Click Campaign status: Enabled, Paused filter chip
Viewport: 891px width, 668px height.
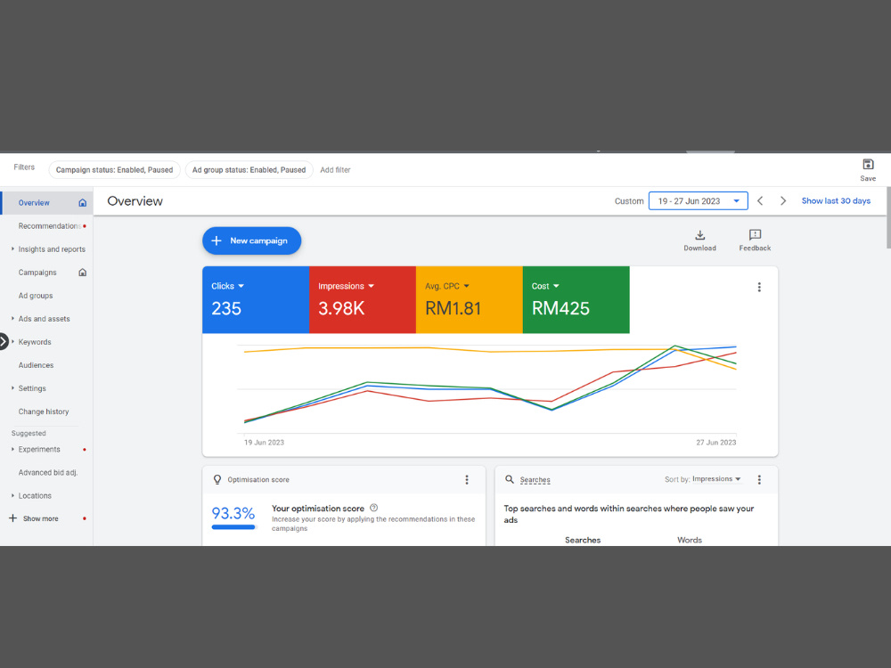coord(114,170)
